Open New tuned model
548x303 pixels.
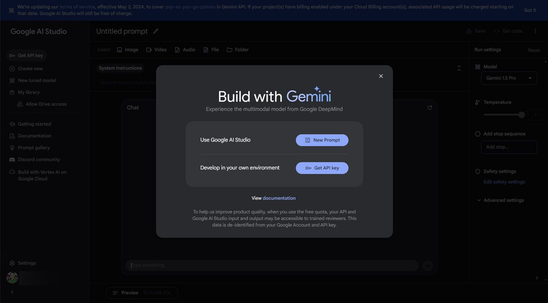click(33, 80)
